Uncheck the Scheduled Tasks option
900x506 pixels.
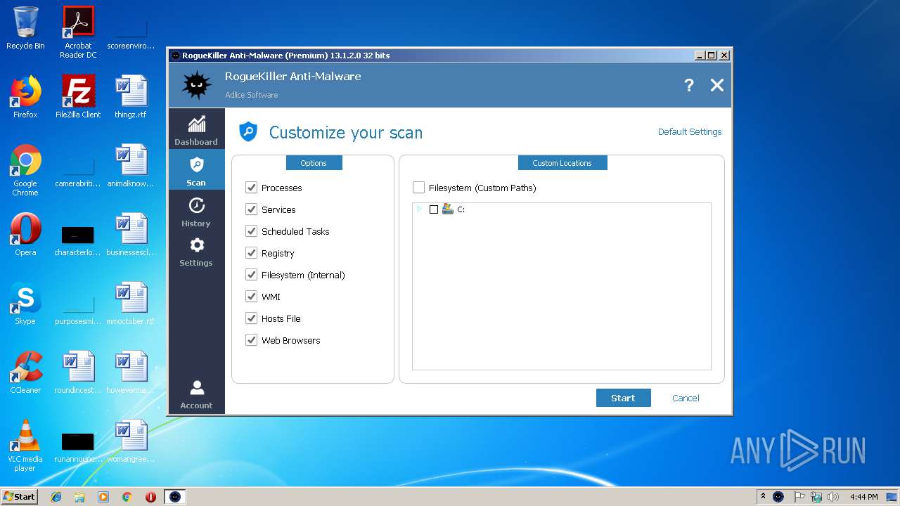[x=251, y=231]
